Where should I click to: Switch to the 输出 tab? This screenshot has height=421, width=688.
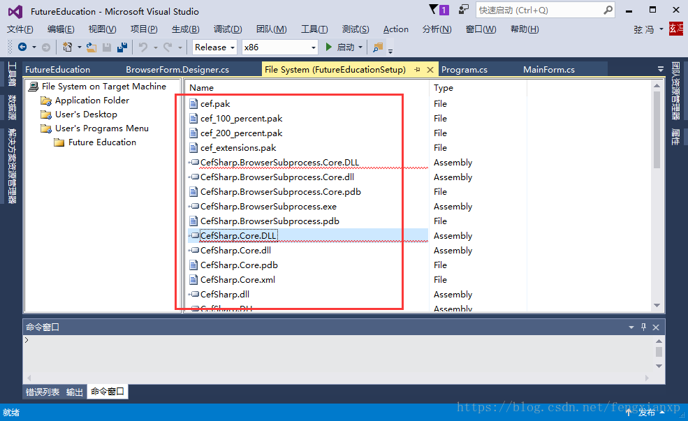[75, 392]
